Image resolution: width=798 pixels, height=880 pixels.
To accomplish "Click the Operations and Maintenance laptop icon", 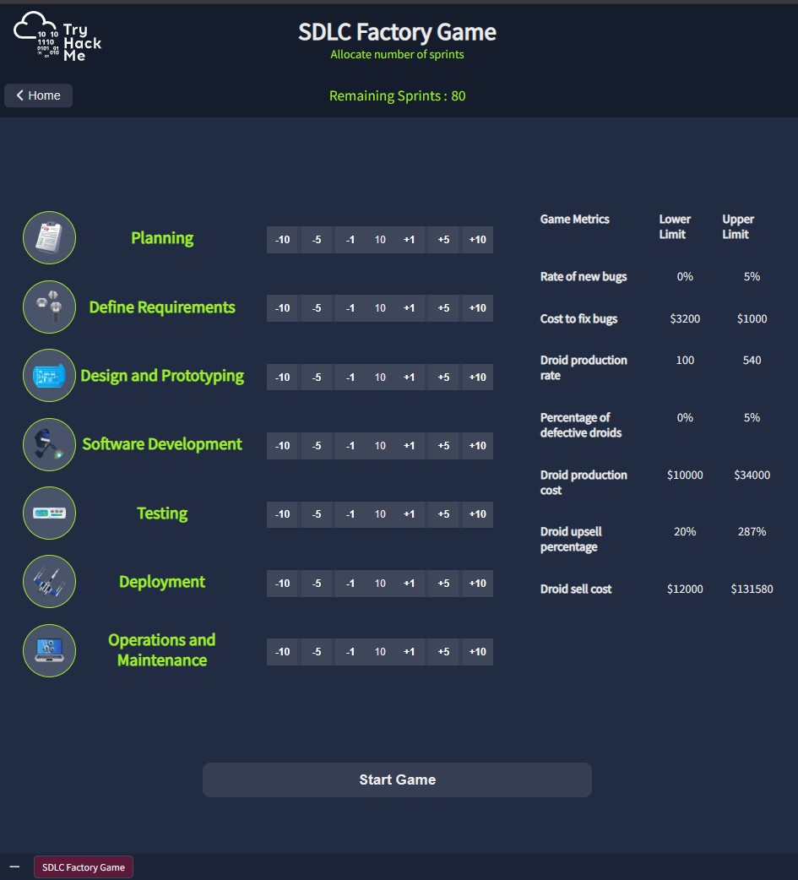I will tap(49, 650).
